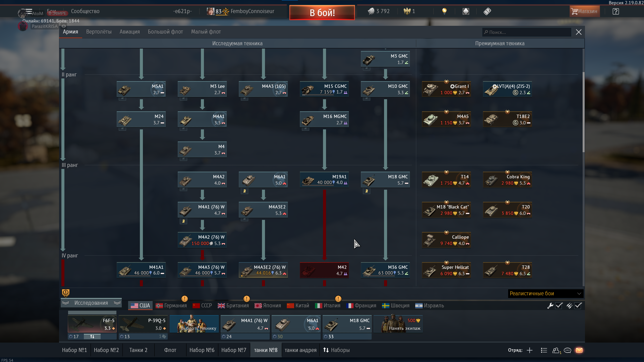The width and height of the screenshot is (644, 362).
Task: Select the Британия nation tab
Action: point(233,306)
